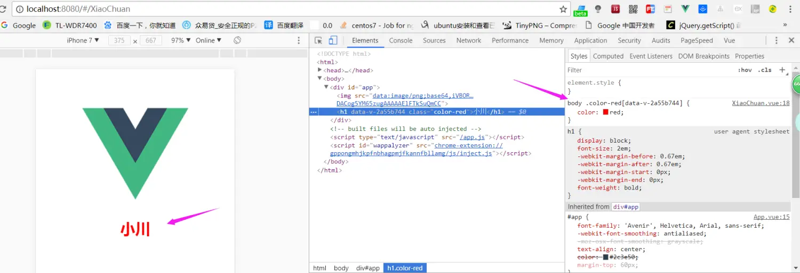The width and height of the screenshot is (800, 273).
Task: Open the 百度一下 bookmark
Action: (140, 25)
